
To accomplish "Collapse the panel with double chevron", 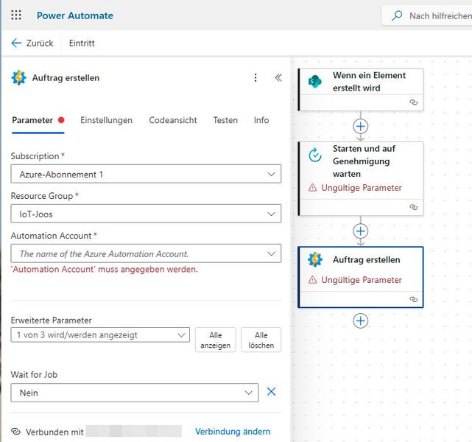I will pyautogui.click(x=278, y=77).
